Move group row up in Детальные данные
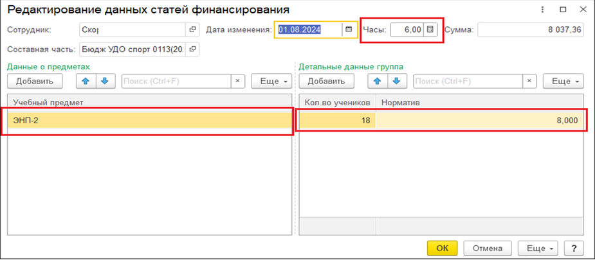Screen dimensions: 595x260 point(377,81)
